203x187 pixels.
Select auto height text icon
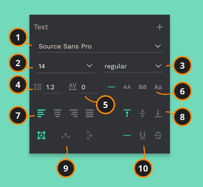(89, 136)
